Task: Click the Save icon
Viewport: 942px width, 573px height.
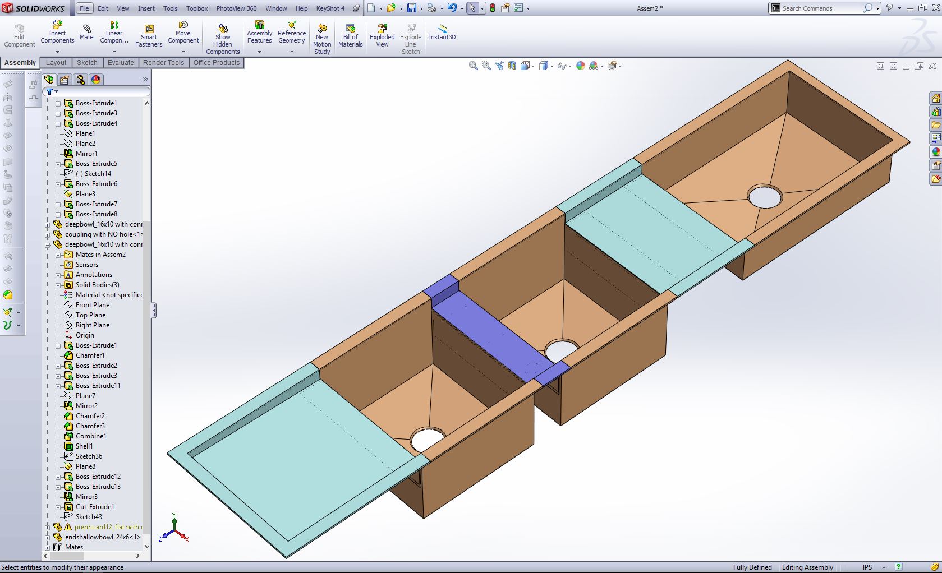Action: click(412, 8)
